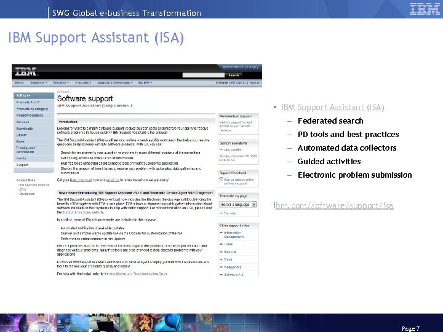Click the 'Federated search' bullet text

click(x=330, y=121)
